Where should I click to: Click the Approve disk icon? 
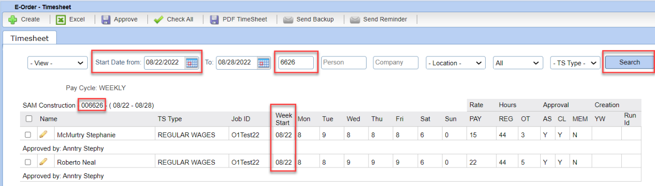tap(105, 19)
